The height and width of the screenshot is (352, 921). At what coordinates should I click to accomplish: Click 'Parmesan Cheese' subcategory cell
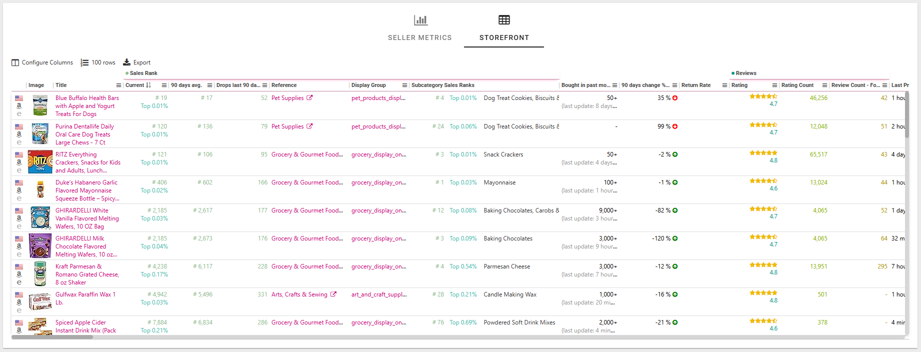[x=507, y=266]
